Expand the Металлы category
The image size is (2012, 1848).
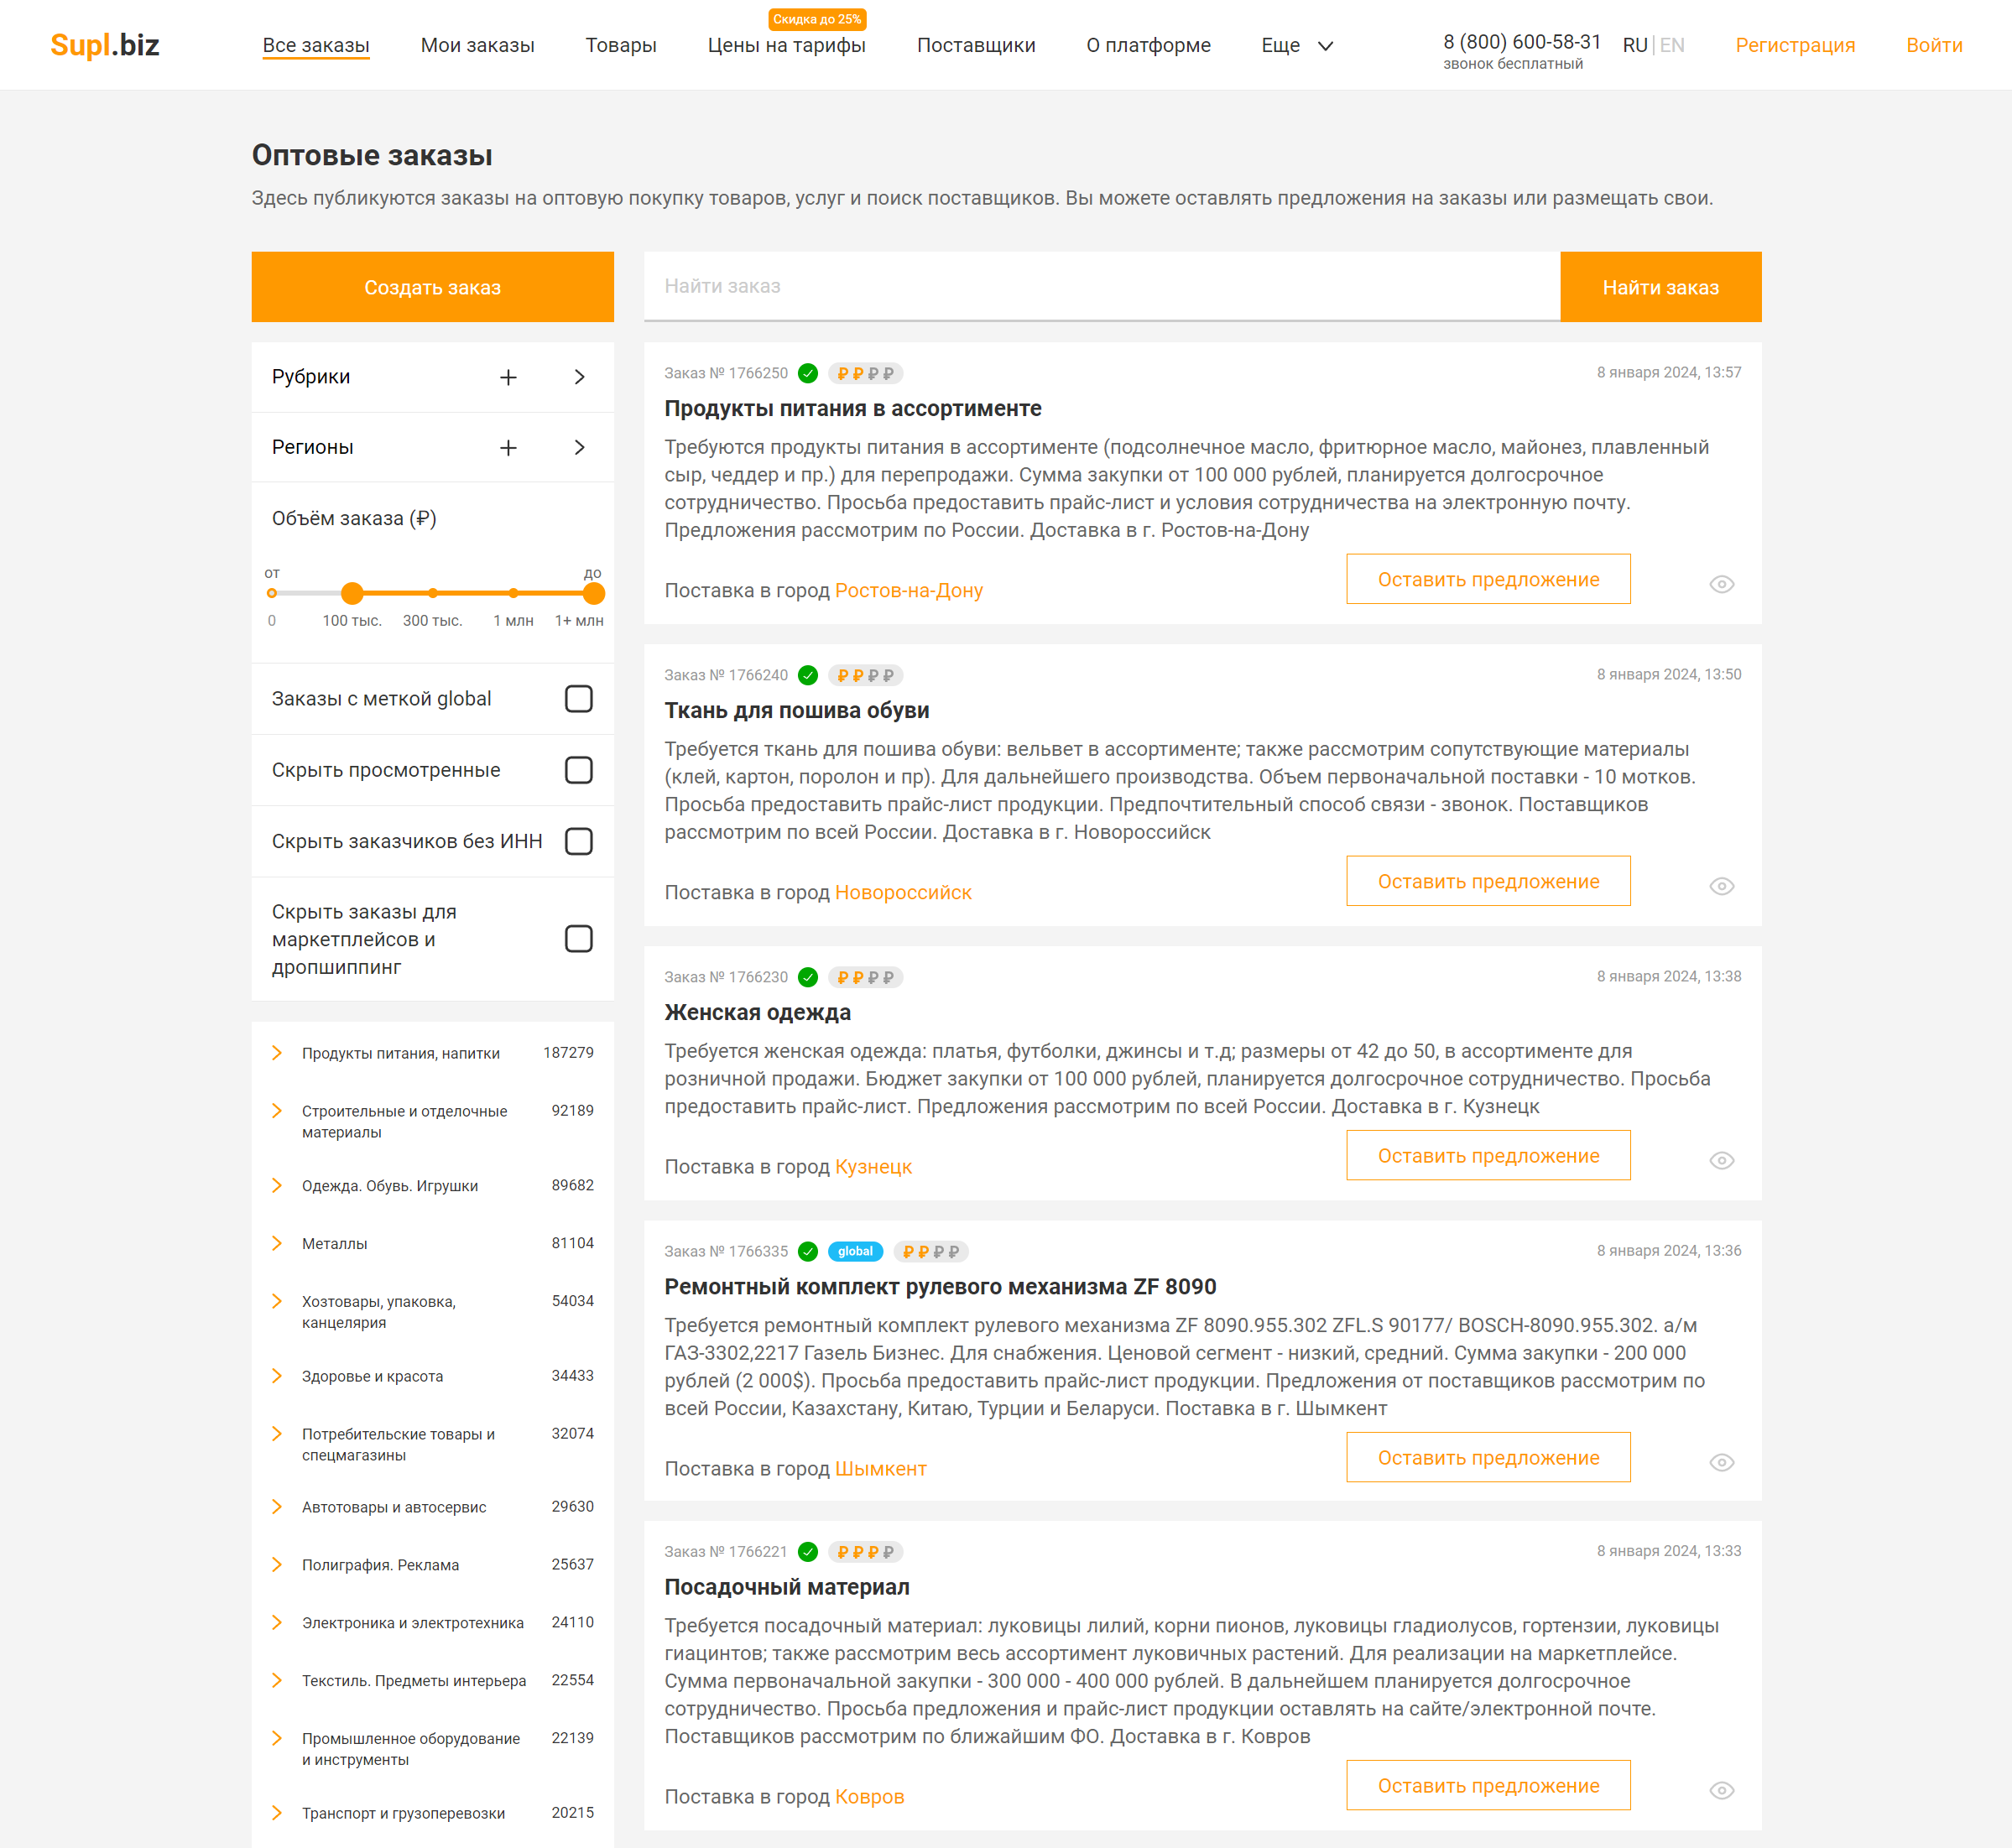[277, 1243]
